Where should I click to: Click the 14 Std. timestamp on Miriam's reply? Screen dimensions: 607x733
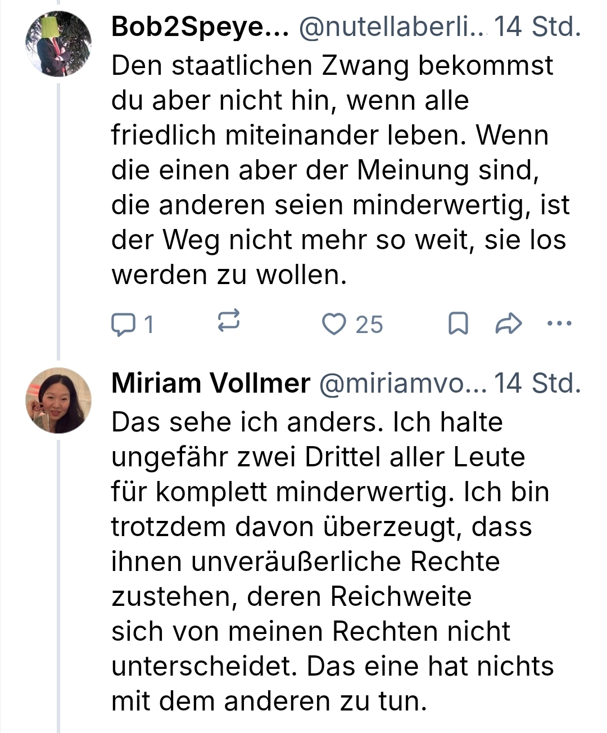pyautogui.click(x=537, y=384)
